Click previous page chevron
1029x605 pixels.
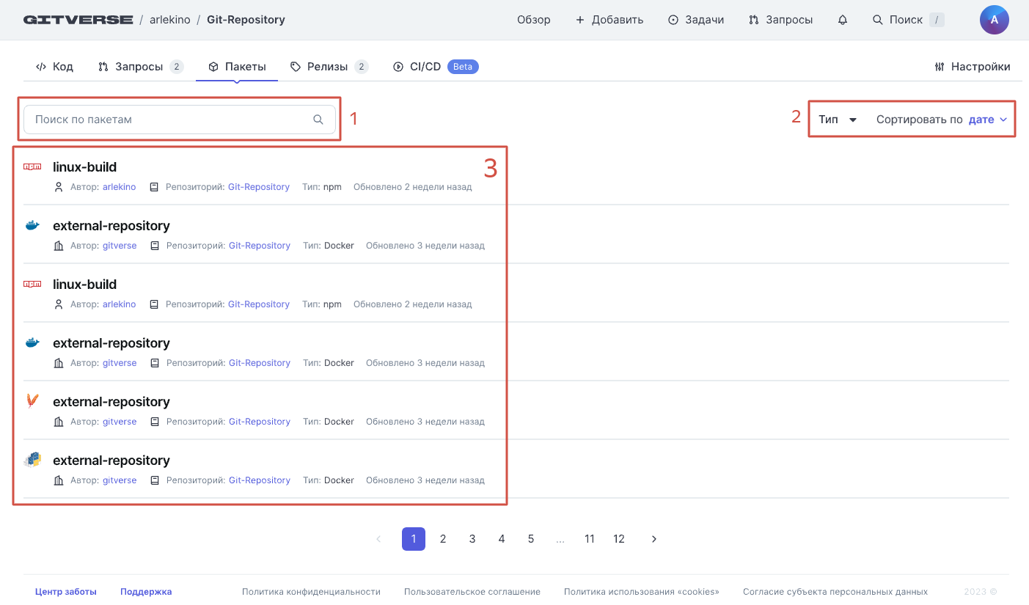[378, 539]
